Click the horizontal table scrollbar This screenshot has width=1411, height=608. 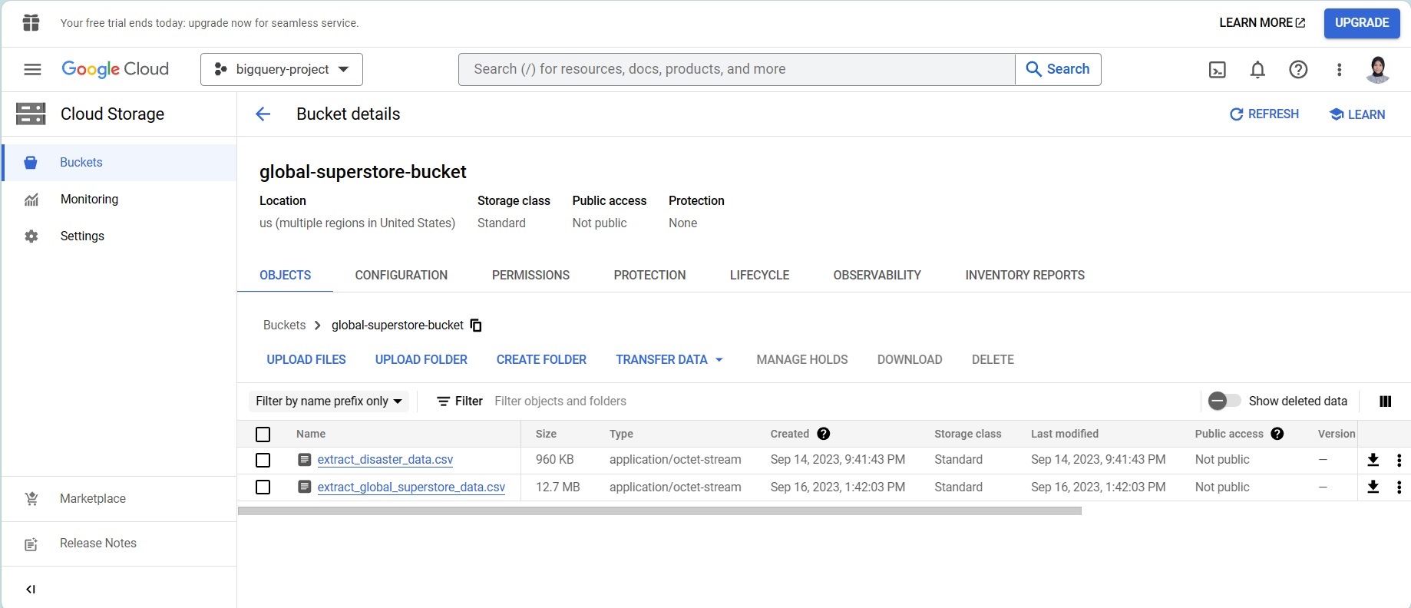click(x=659, y=511)
